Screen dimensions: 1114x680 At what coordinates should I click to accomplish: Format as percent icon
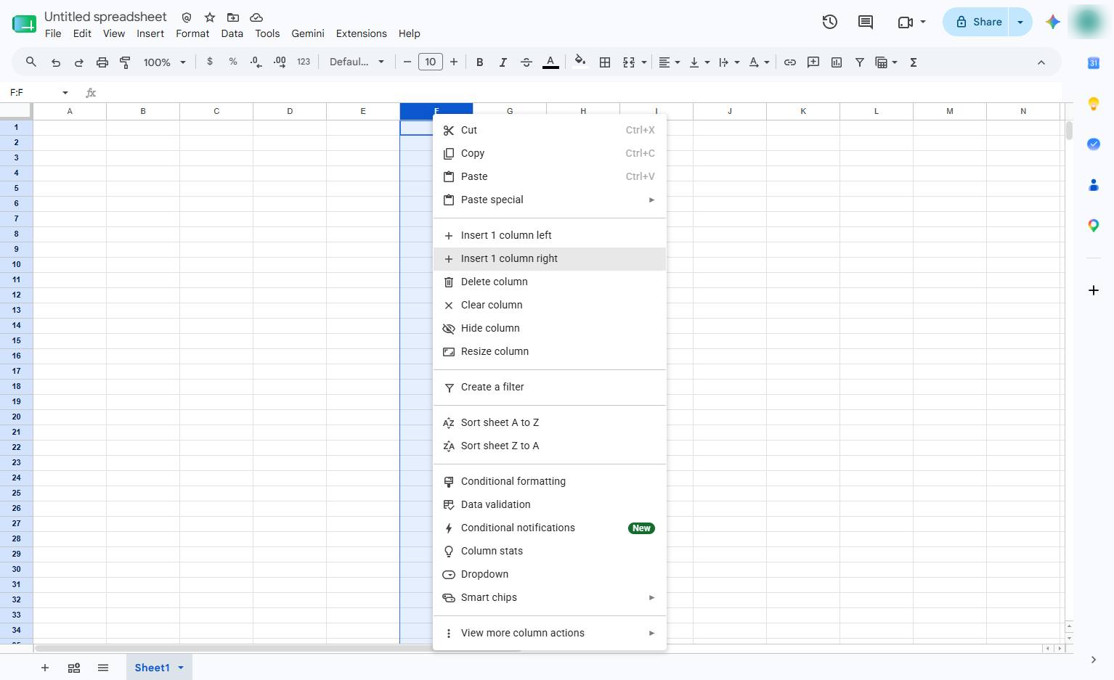click(x=233, y=62)
